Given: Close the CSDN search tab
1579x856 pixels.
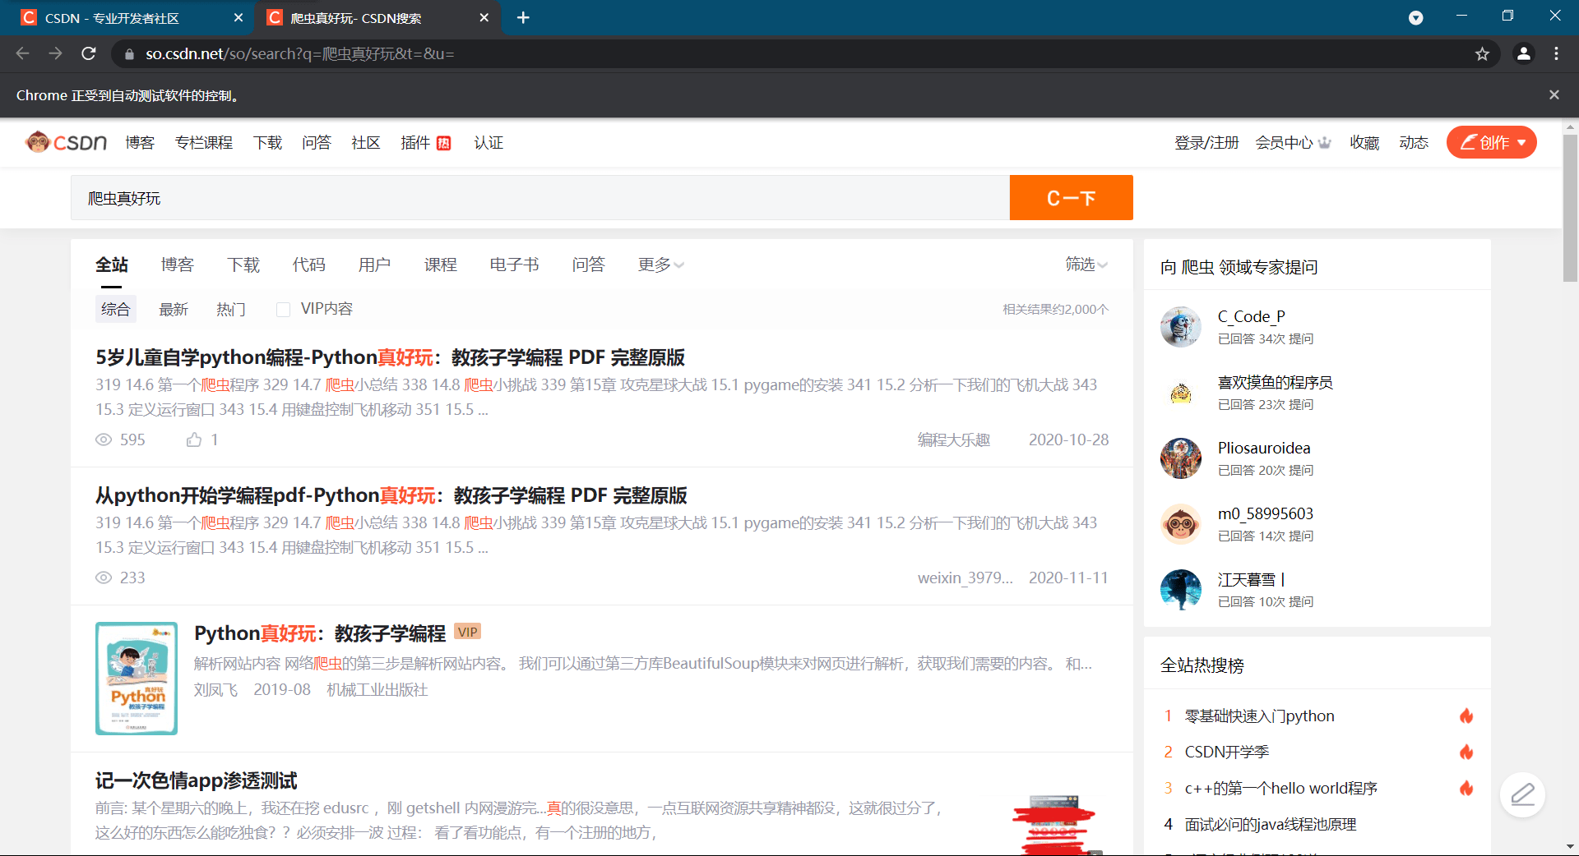Looking at the screenshot, I should click(484, 17).
